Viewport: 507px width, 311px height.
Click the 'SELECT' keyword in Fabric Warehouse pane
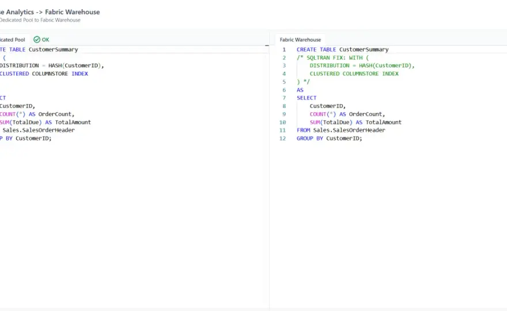307,98
